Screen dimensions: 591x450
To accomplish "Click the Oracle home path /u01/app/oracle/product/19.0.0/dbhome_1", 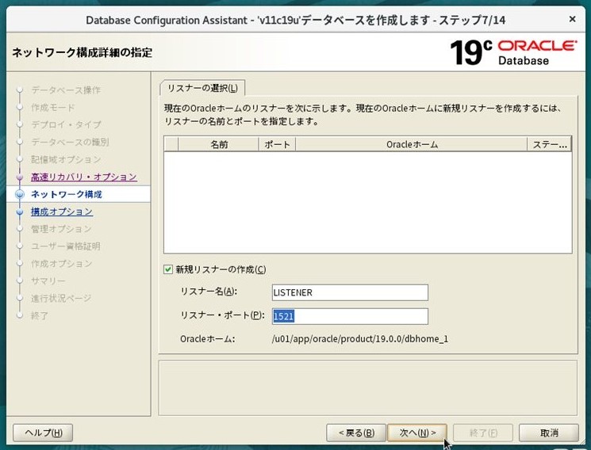I will [360, 339].
